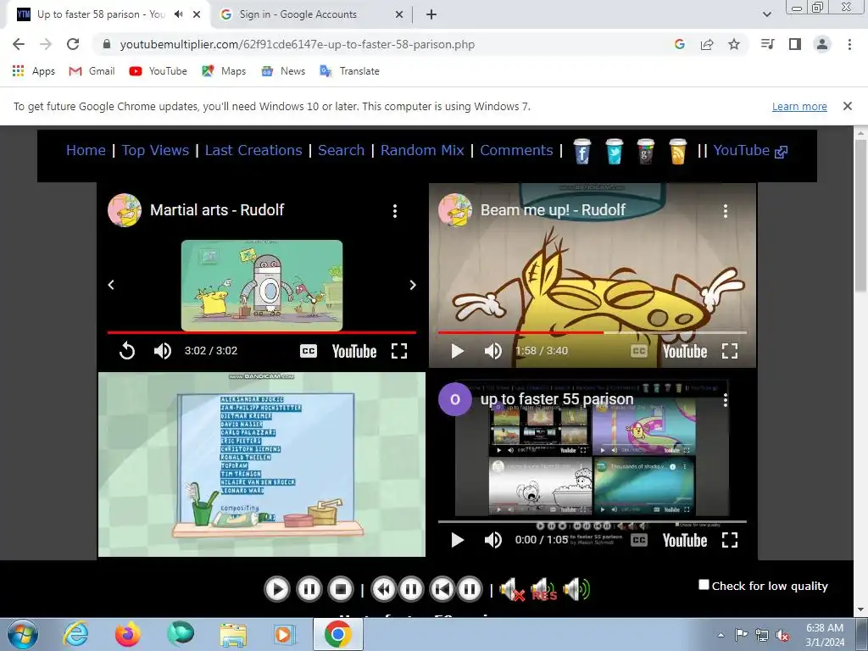Toggle captions on up to faster 55 parison video
This screenshot has width=868, height=651.
[x=639, y=540]
